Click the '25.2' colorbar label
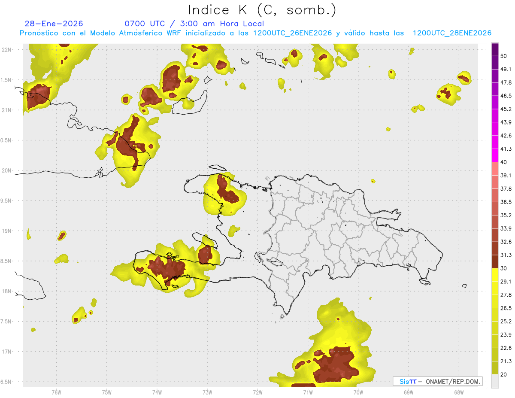The width and height of the screenshot is (515, 398). (506, 322)
